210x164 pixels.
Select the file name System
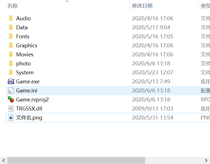click(x=25, y=73)
